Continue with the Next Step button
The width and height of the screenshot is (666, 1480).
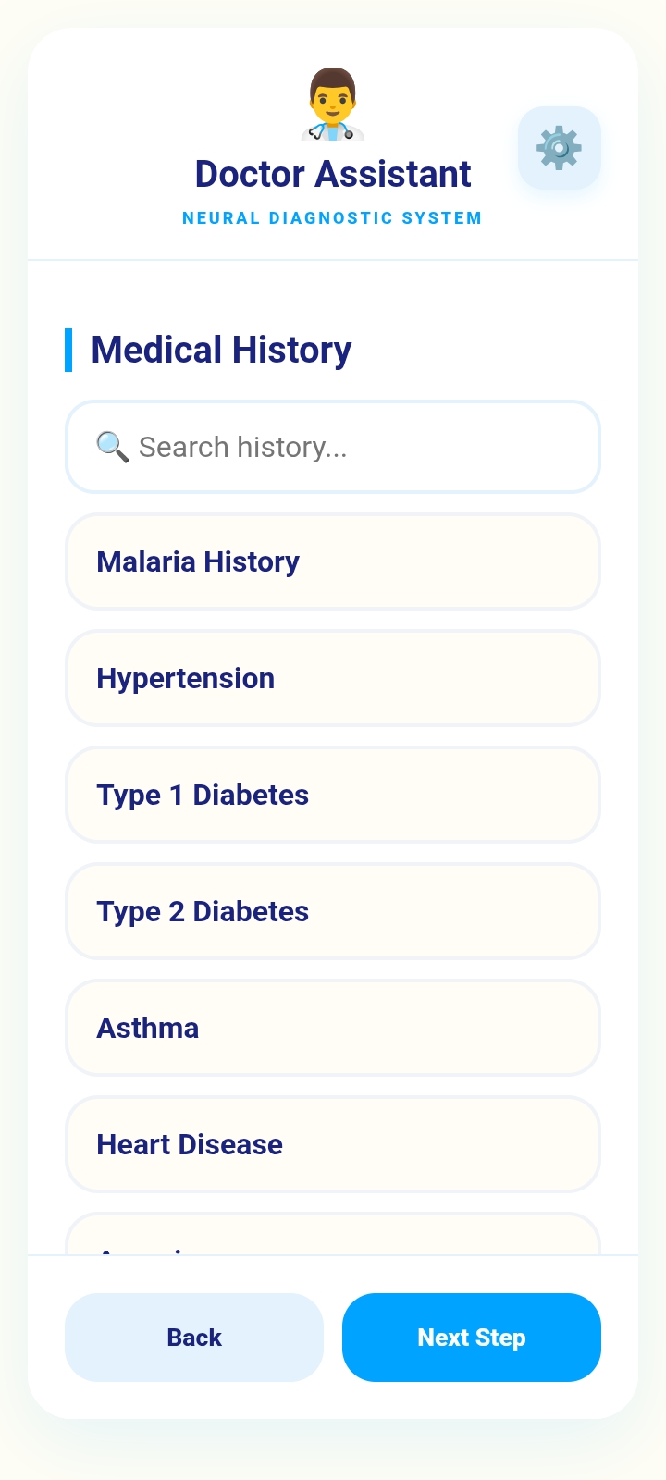[472, 1338]
